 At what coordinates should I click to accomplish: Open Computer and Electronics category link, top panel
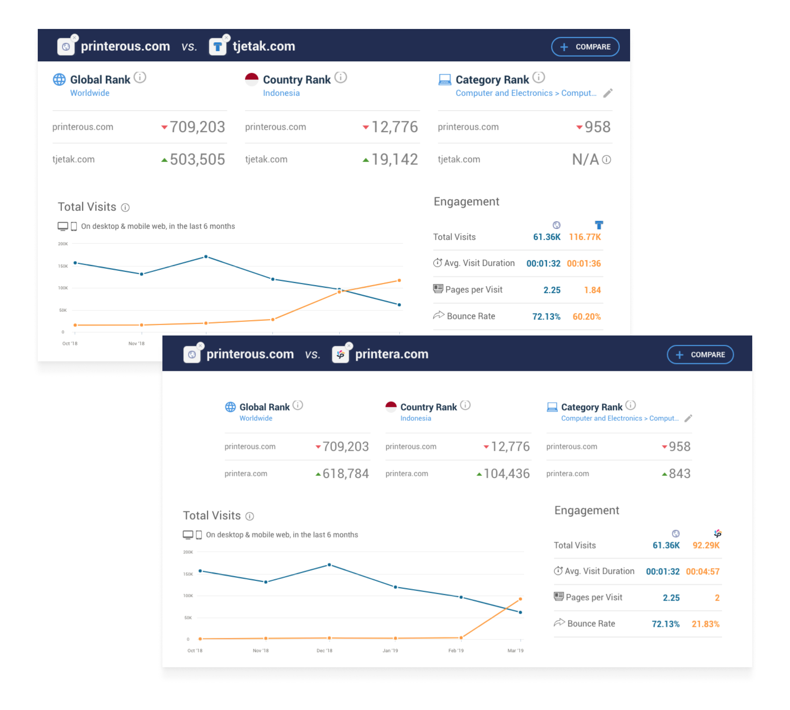526,93
